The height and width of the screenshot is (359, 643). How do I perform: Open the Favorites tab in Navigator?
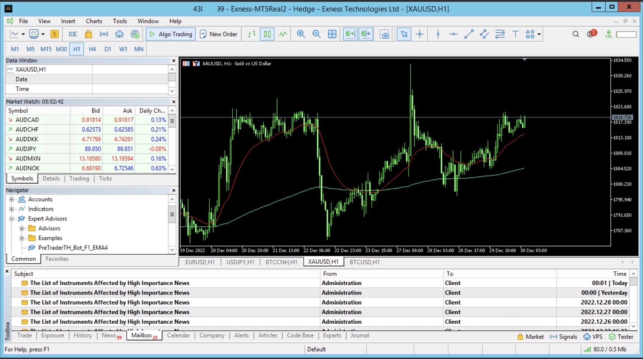pyautogui.click(x=57, y=259)
